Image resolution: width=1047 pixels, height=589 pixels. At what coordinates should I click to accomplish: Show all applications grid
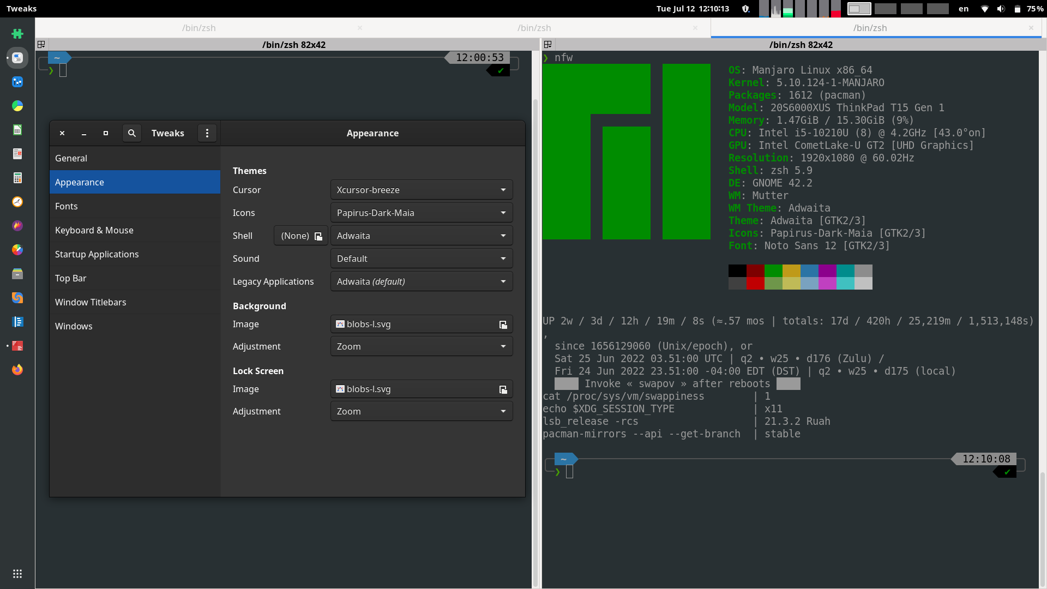click(x=17, y=574)
